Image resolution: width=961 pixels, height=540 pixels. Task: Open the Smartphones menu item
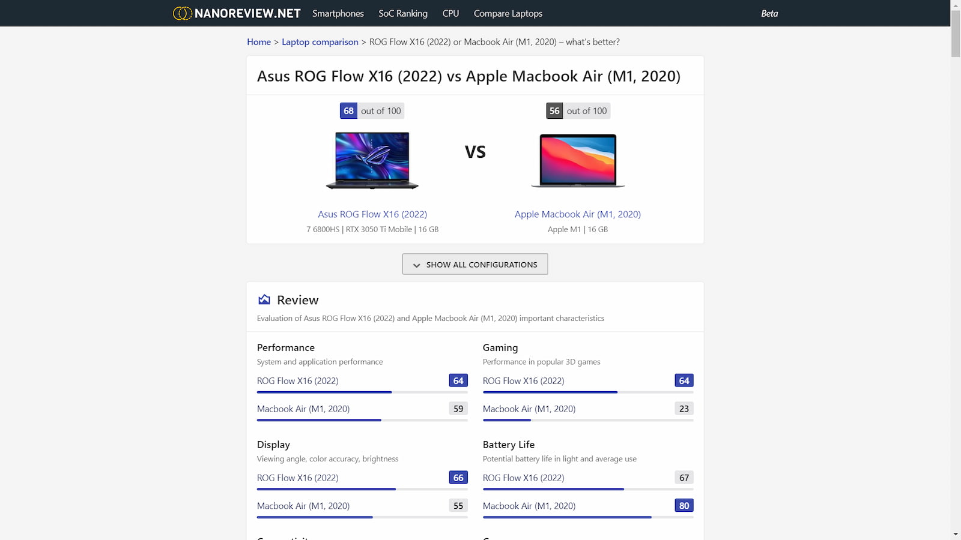[338, 13]
